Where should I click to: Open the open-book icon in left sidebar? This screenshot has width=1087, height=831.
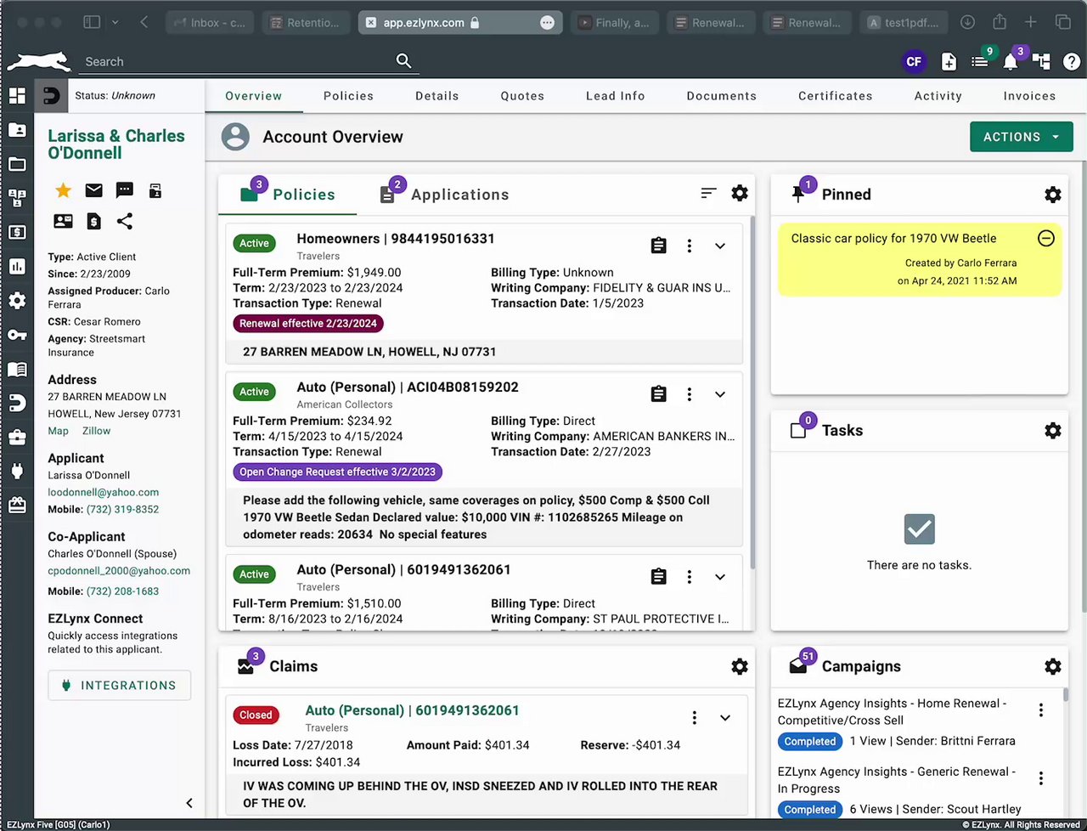point(17,370)
